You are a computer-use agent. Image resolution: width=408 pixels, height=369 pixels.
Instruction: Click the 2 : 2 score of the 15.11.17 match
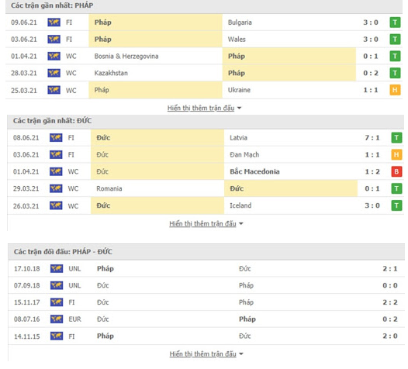click(390, 302)
